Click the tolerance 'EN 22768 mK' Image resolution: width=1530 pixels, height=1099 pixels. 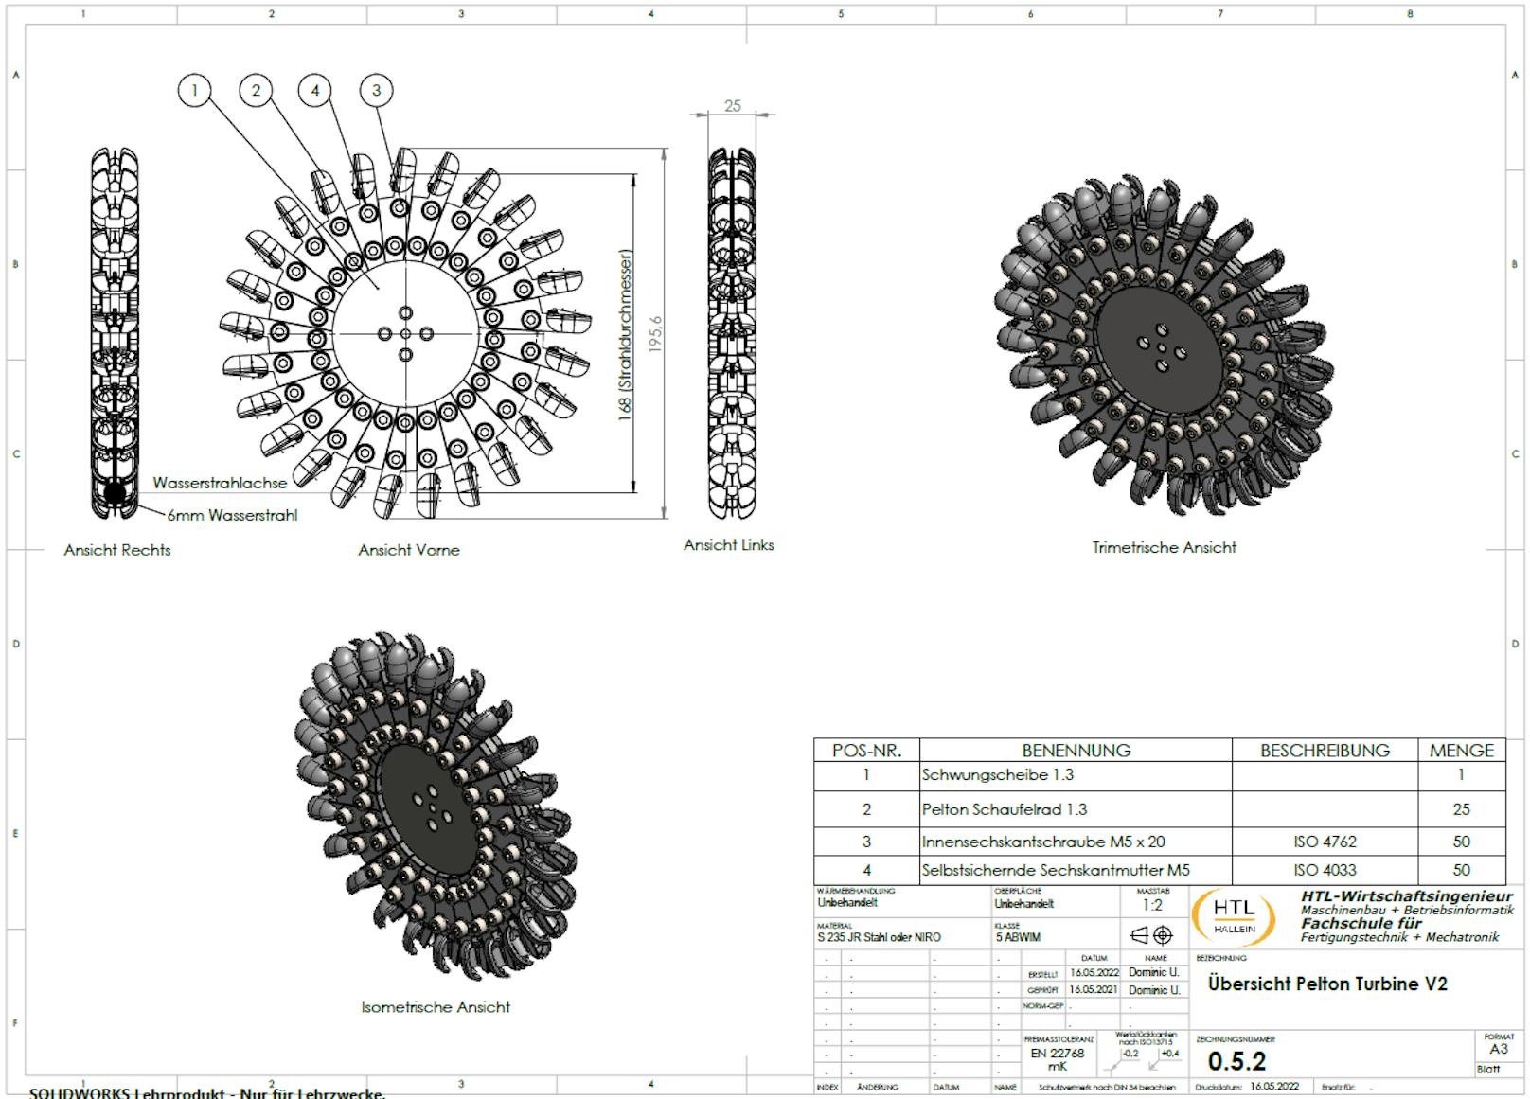click(1057, 1059)
